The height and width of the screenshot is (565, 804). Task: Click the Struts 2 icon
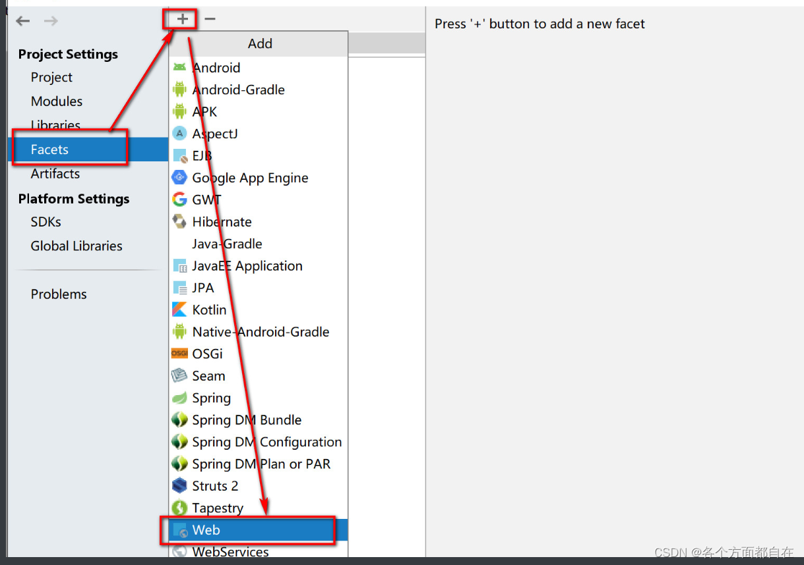point(179,486)
